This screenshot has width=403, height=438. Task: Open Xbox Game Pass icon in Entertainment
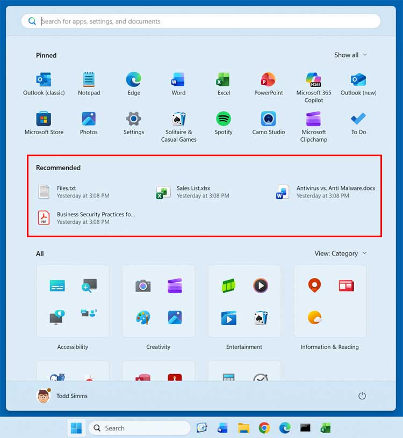click(x=228, y=286)
